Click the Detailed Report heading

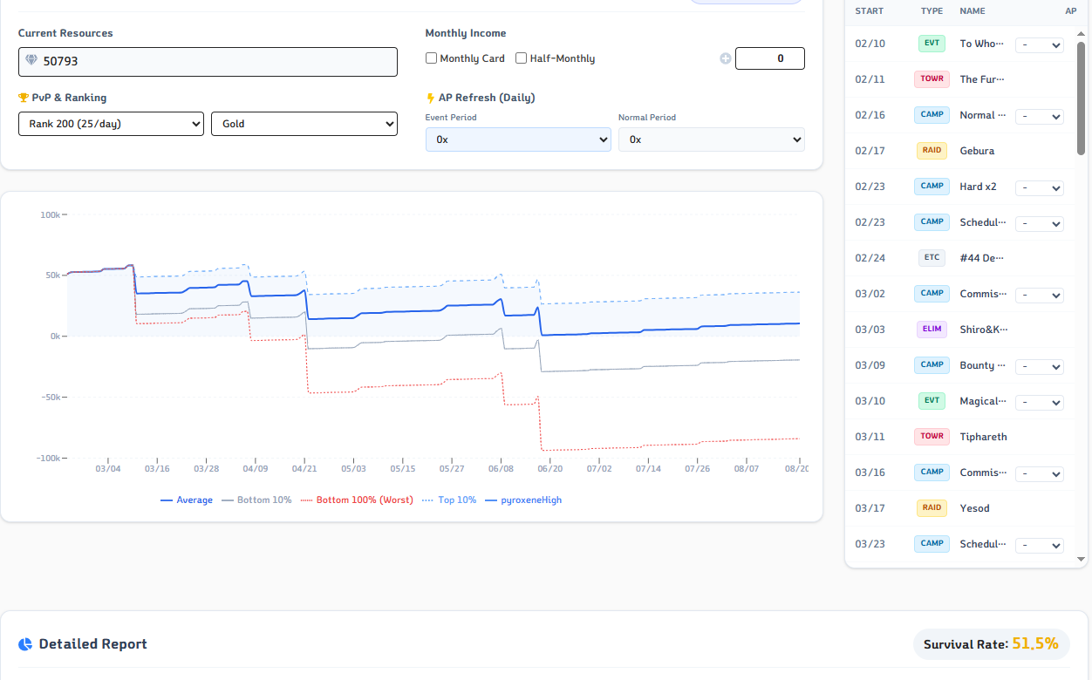(92, 644)
